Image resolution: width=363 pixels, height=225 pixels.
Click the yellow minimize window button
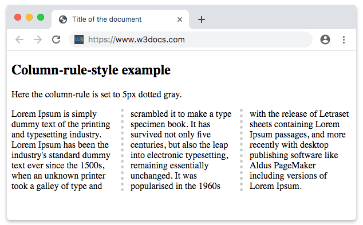pos(29,17)
